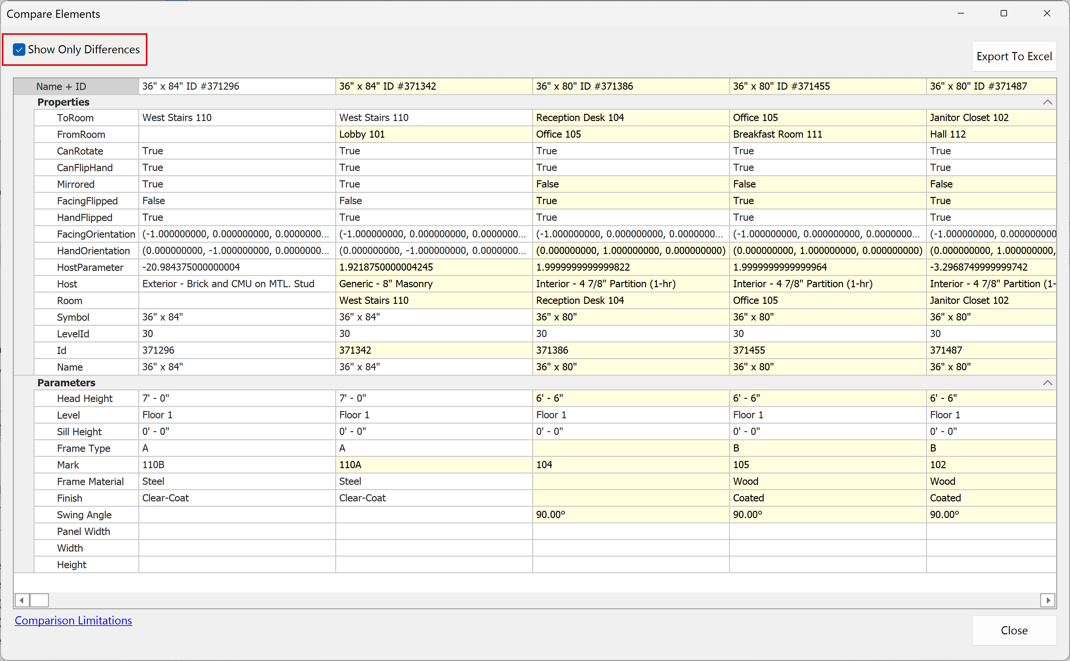The height and width of the screenshot is (661, 1070).
Task: Click the HostParameter row label
Action: tap(87, 267)
